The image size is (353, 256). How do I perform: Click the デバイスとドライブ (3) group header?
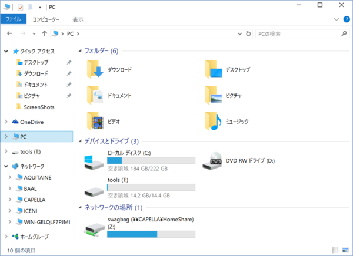click(x=112, y=141)
